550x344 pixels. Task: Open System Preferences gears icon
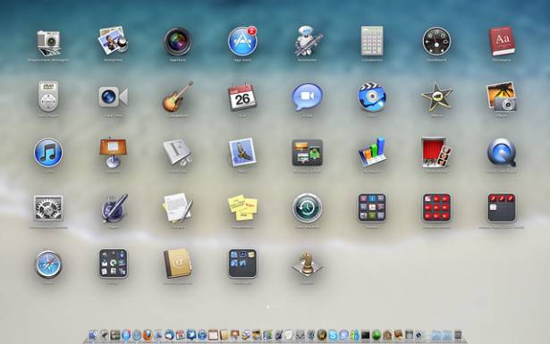(48, 208)
